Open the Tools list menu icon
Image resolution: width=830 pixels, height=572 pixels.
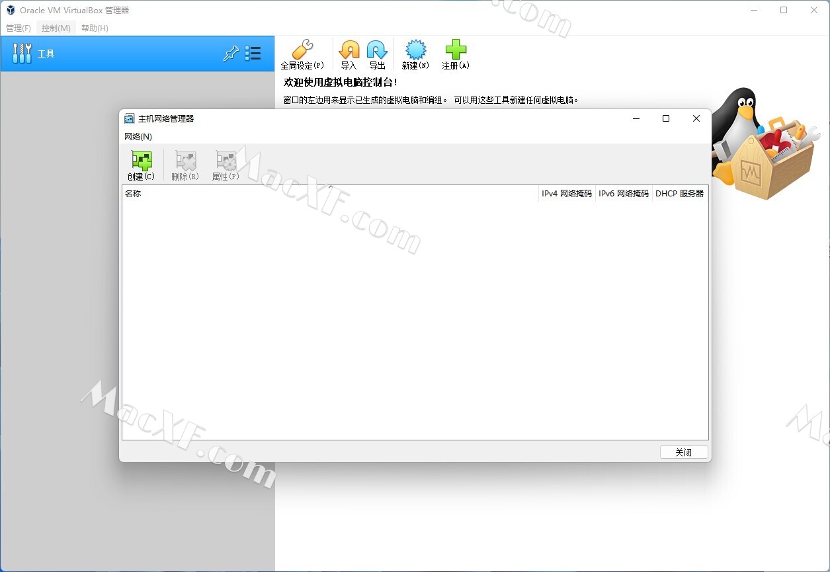click(x=253, y=54)
